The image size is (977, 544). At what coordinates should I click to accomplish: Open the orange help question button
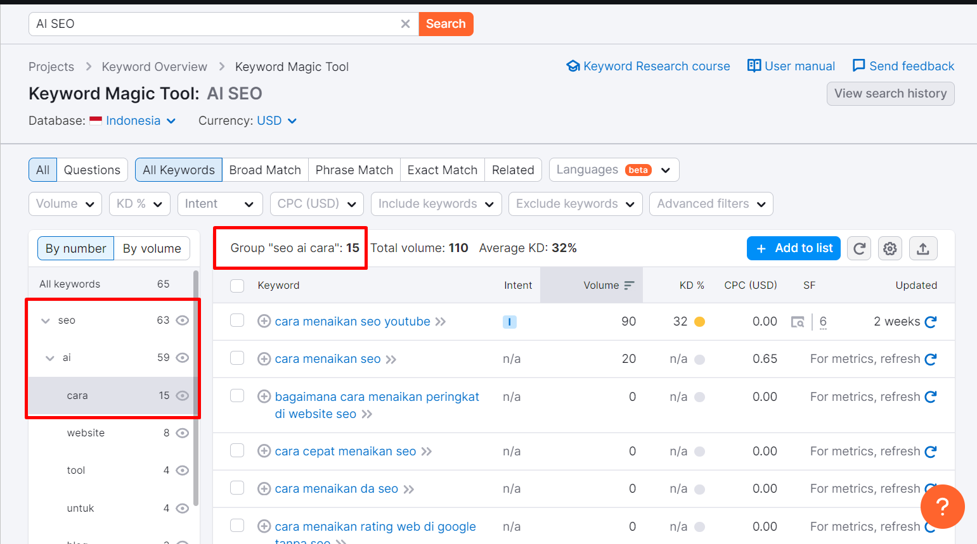942,506
